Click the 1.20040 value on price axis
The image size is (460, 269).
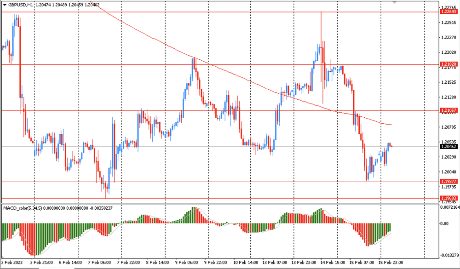click(x=448, y=172)
